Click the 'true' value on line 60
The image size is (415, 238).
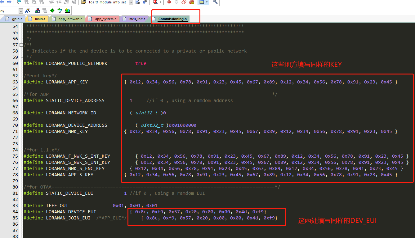tap(141, 63)
